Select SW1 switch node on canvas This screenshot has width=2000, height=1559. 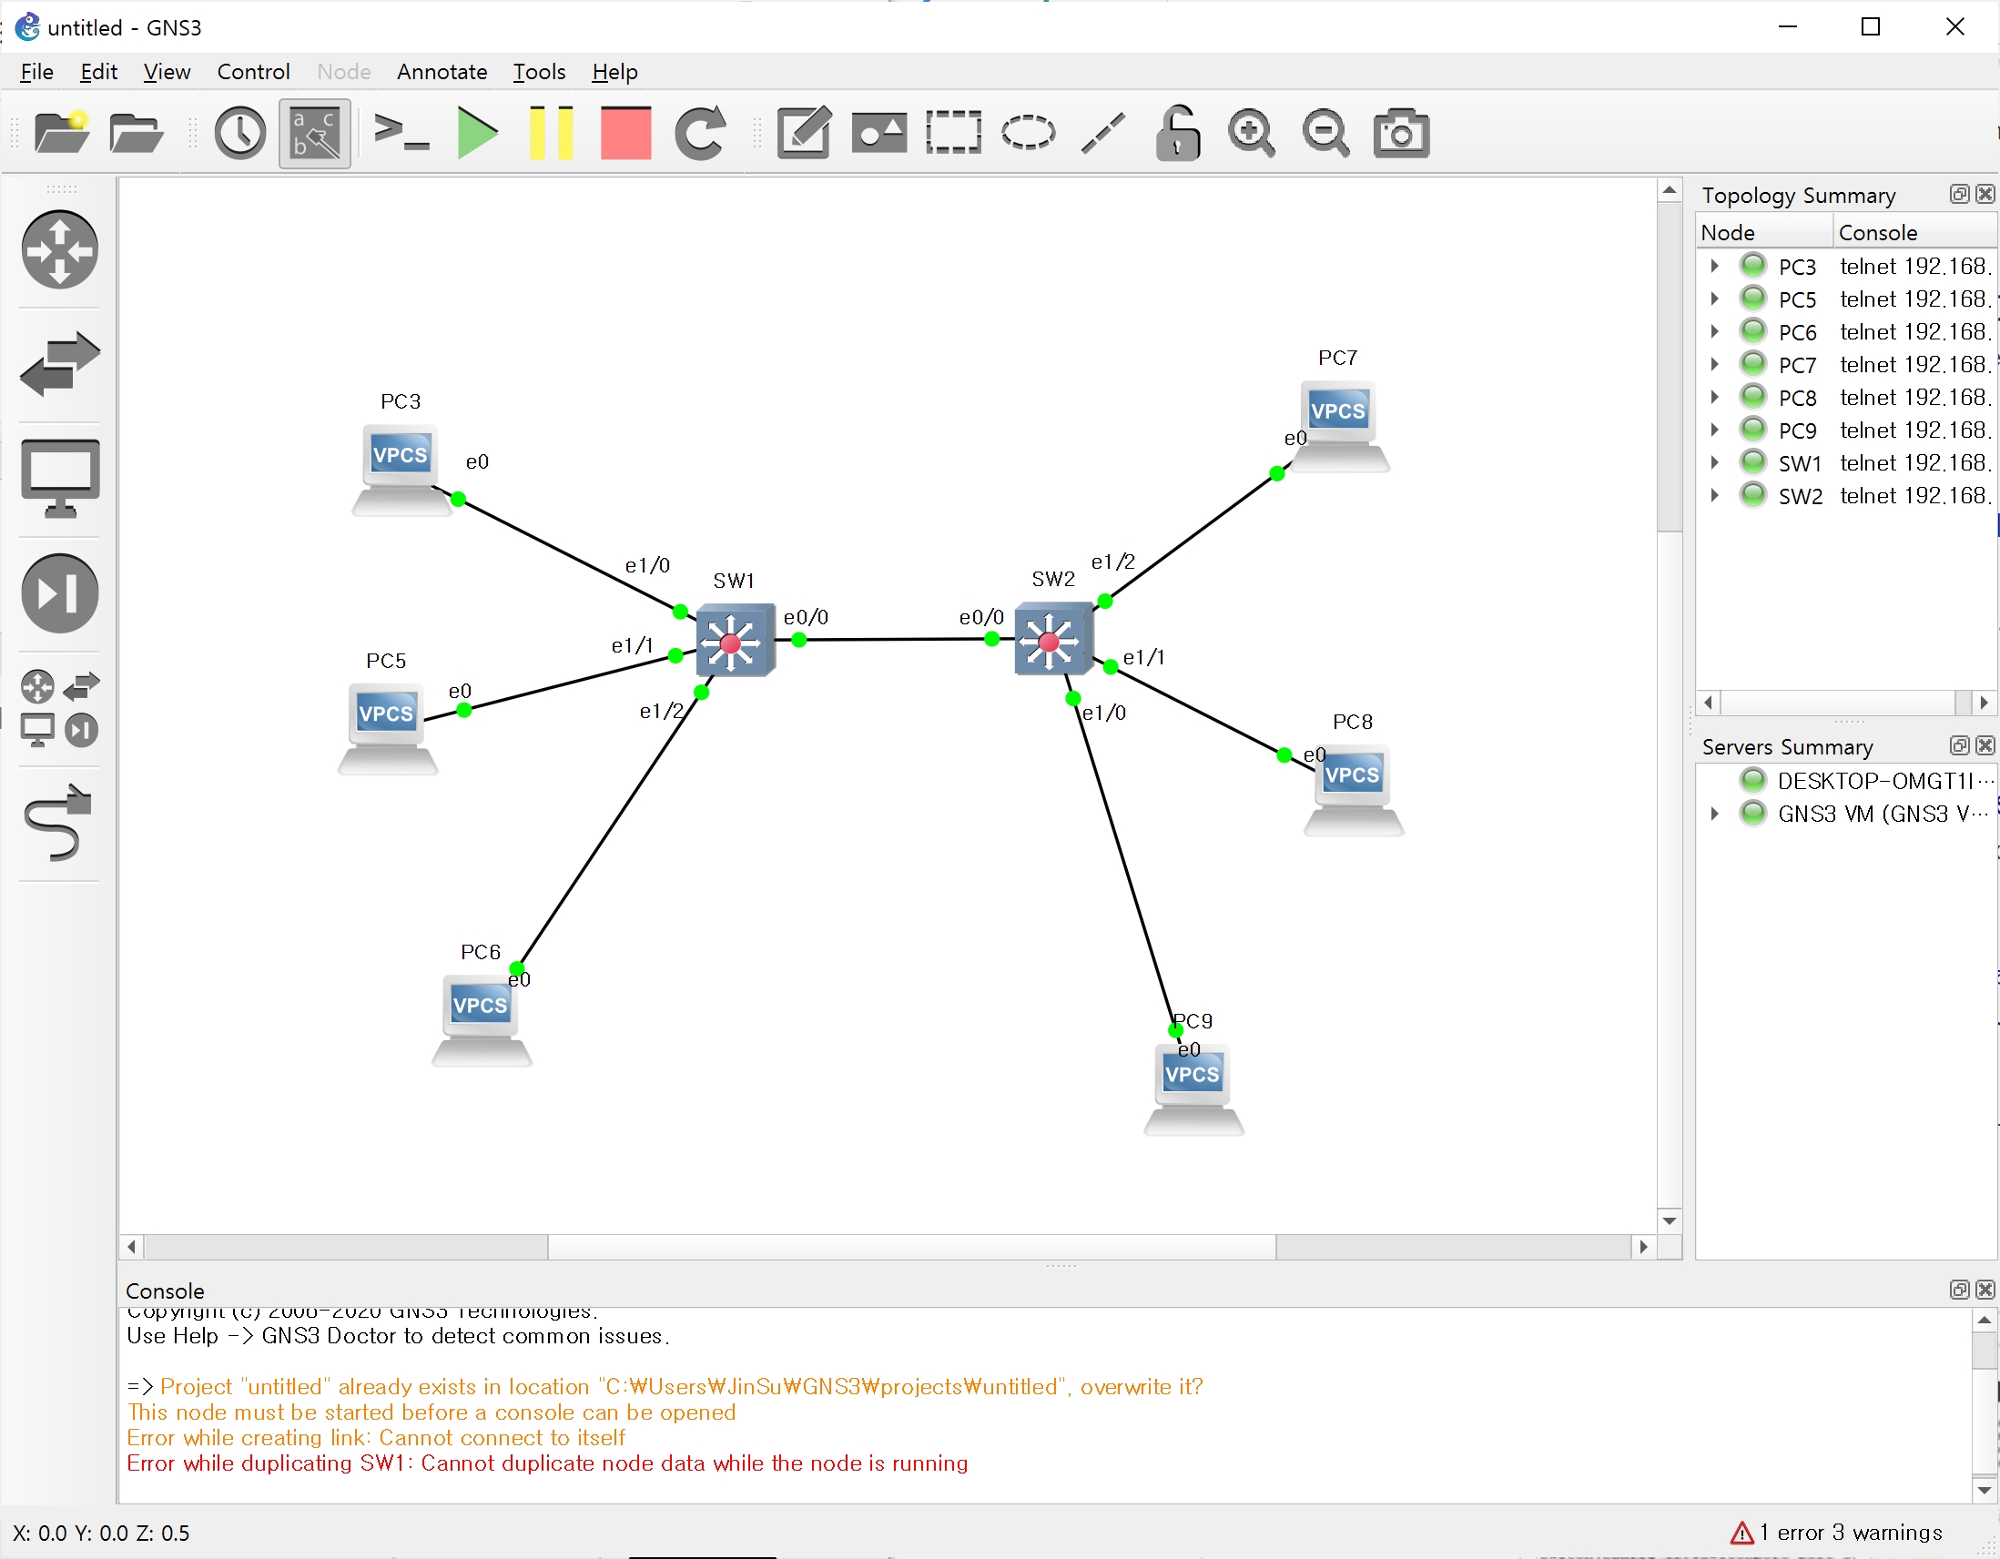pos(734,641)
